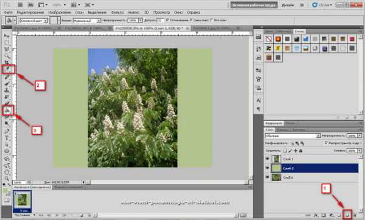
Task: Select the Type tool in the toolbox
Action: tap(7, 138)
